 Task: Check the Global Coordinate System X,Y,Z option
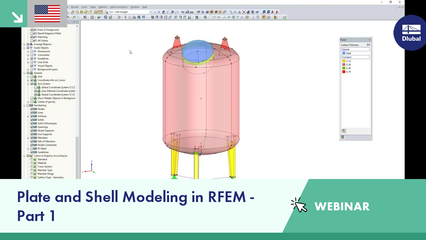point(36,87)
